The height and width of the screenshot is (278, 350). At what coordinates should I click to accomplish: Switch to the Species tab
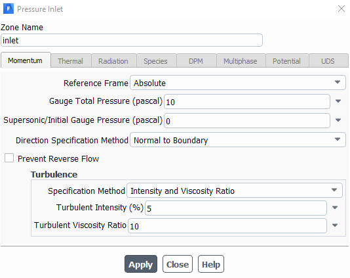157,60
